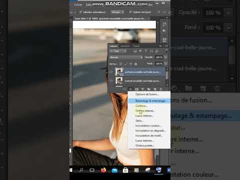Open the Fond slider arrow
This screenshot has height=180, width=240.
tap(165, 63)
